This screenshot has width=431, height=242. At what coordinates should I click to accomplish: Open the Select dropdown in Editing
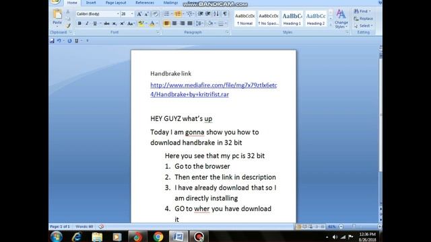pyautogui.click(x=364, y=26)
